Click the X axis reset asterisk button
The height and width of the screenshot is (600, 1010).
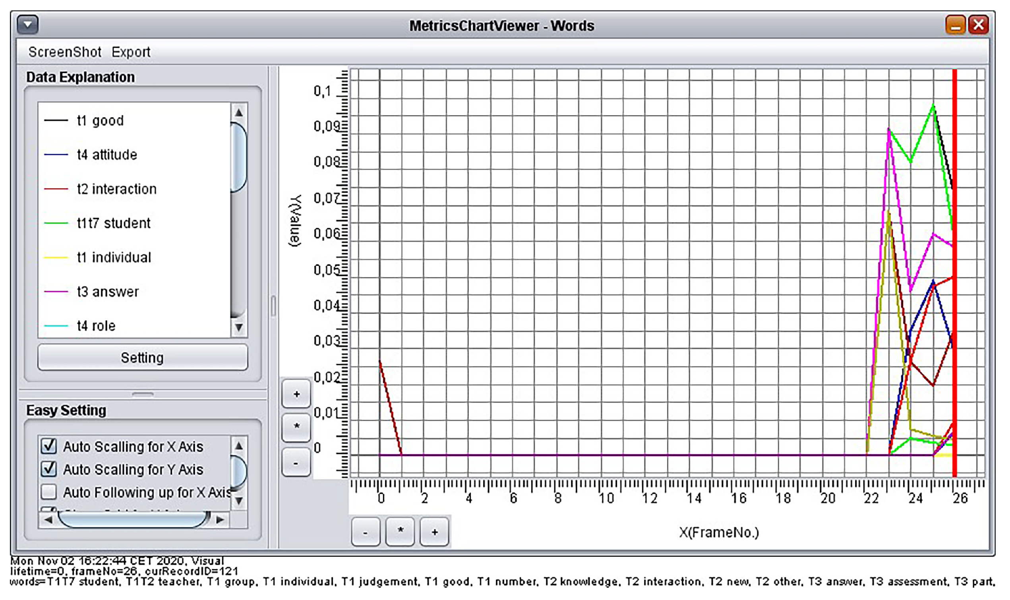[x=400, y=531]
